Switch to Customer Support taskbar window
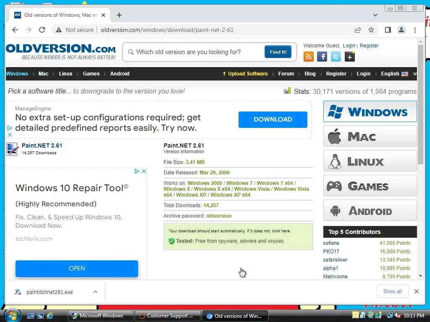This screenshot has height=322, width=430. (x=168, y=316)
